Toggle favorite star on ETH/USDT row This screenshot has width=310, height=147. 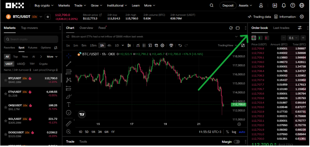coord(5,93)
